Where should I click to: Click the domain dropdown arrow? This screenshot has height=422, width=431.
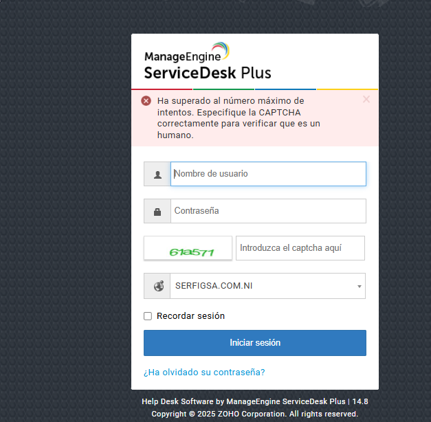click(x=360, y=287)
